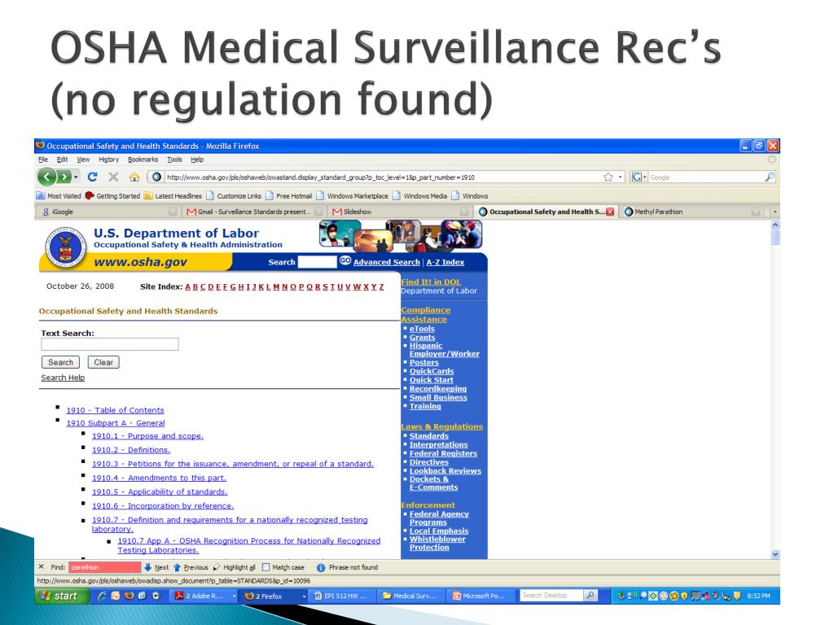Open the Most Visited bookmarks folder
Screen dimensions: 834x625
(59, 195)
